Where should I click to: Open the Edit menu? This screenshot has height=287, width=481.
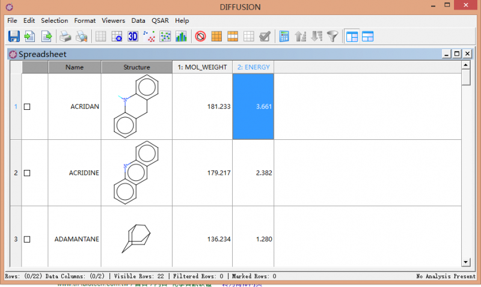(29, 20)
